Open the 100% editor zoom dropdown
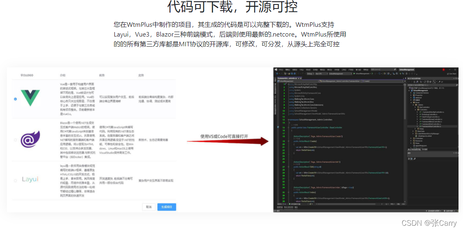 click(281, 204)
